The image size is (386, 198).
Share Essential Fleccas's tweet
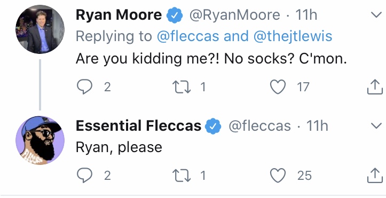(375, 175)
